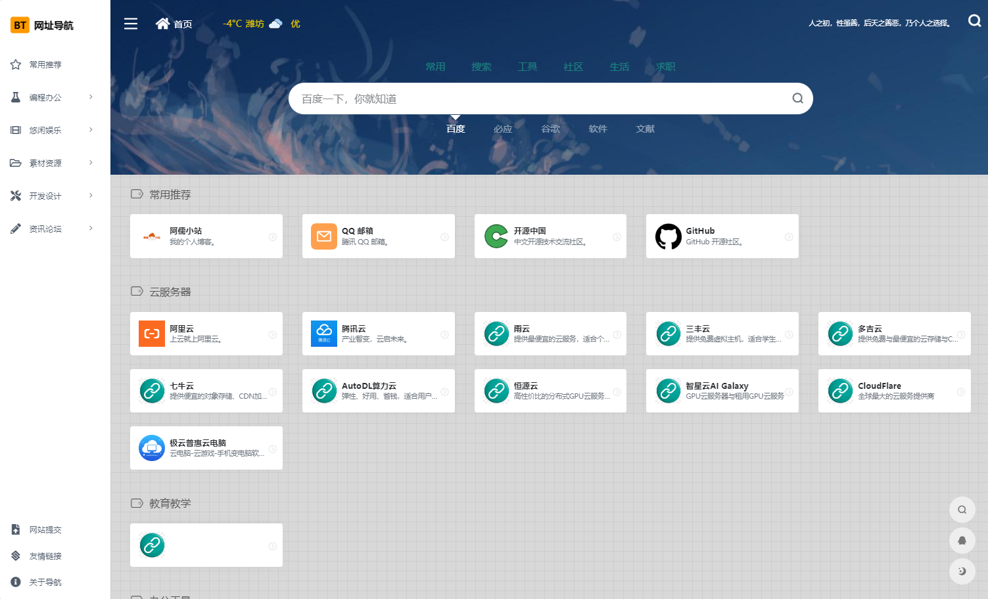The width and height of the screenshot is (988, 599).
Task: Click the floating bell notification button
Action: click(x=962, y=541)
